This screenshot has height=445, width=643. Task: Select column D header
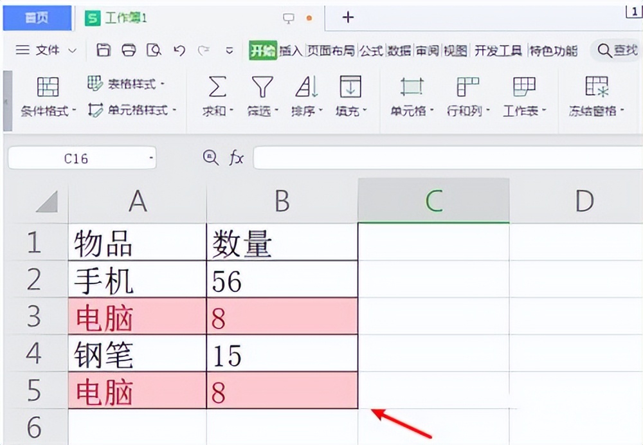tap(576, 201)
